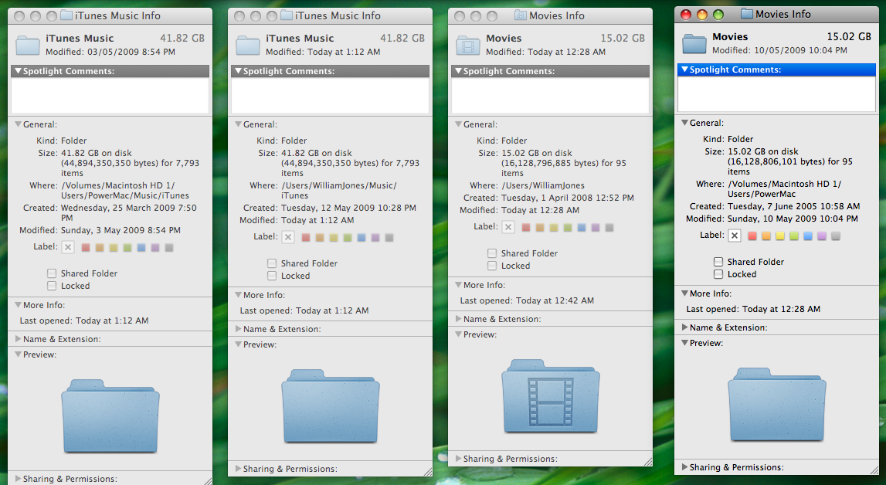Screen dimensions: 886x485
Task: Apply red label in active Movies Info window
Action: point(752,236)
